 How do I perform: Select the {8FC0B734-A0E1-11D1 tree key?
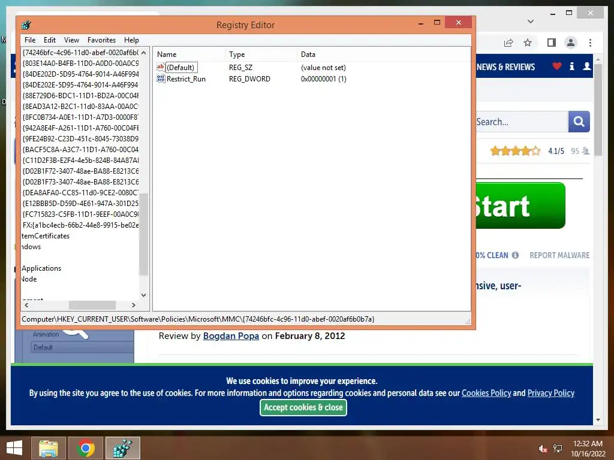click(x=80, y=117)
